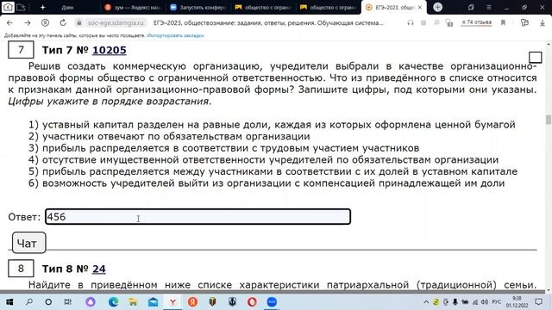Open the 74 отзыва site reviews badge
This screenshot has height=310, width=552.
[476, 22]
